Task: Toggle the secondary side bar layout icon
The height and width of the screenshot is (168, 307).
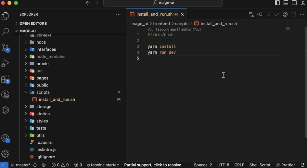Action: tap(294, 3)
